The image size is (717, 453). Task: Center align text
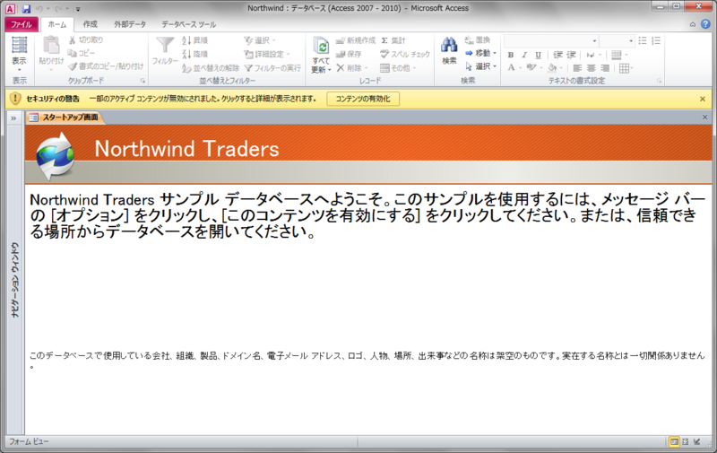point(591,68)
